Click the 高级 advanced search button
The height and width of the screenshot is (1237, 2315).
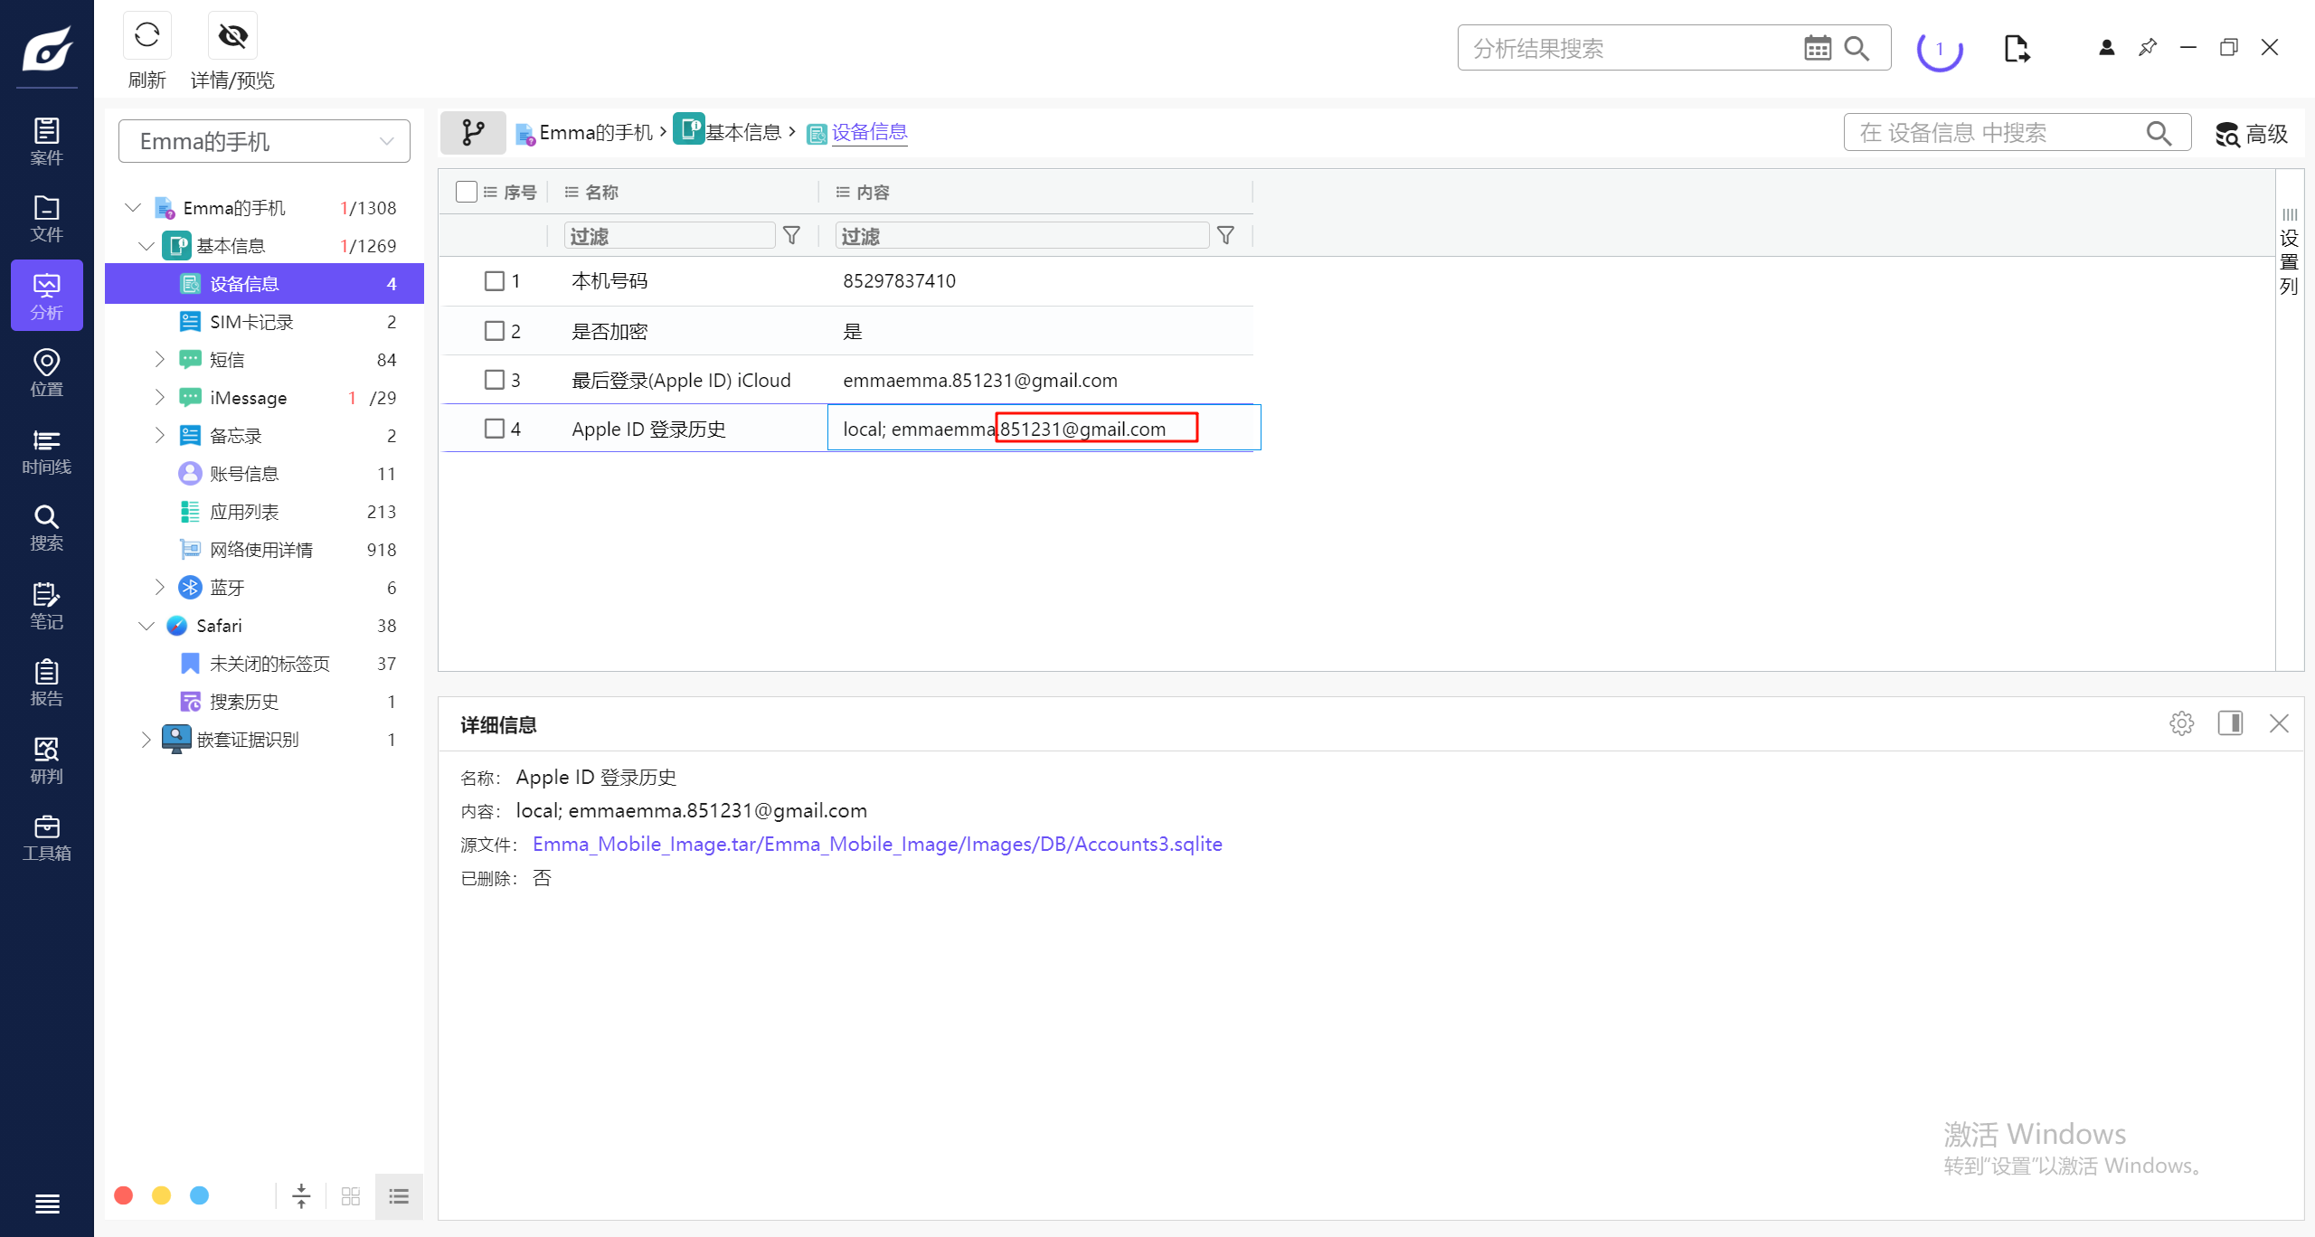2252,134
